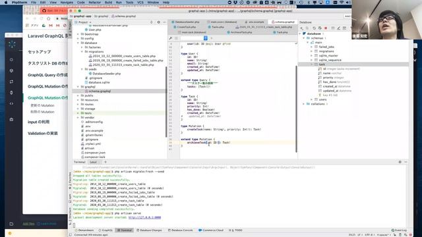Open the http://127.0.0.1:8000 link in terminal

pos(144,217)
